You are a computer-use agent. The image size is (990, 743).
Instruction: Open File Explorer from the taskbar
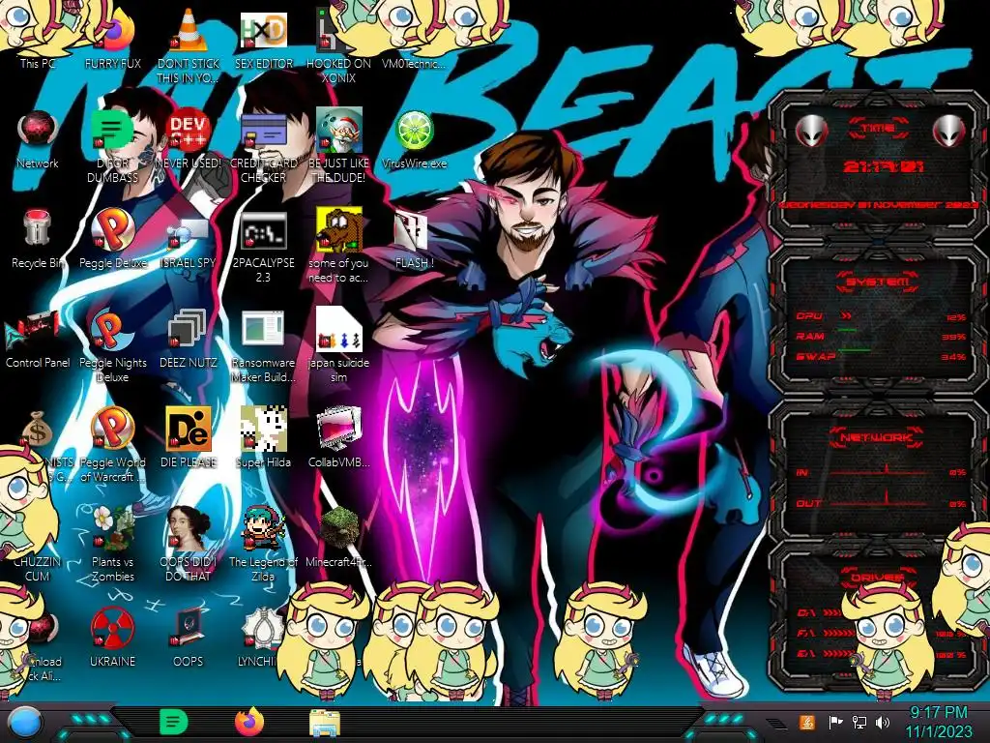pos(325,723)
